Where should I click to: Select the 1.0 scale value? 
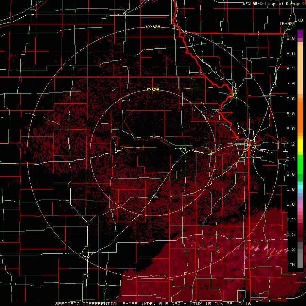pyautogui.click(x=291, y=204)
